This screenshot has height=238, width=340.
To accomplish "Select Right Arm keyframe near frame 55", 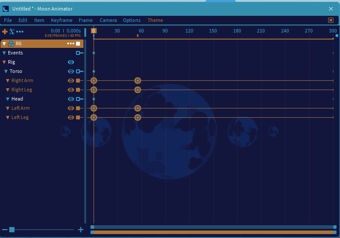I will point(137,81).
